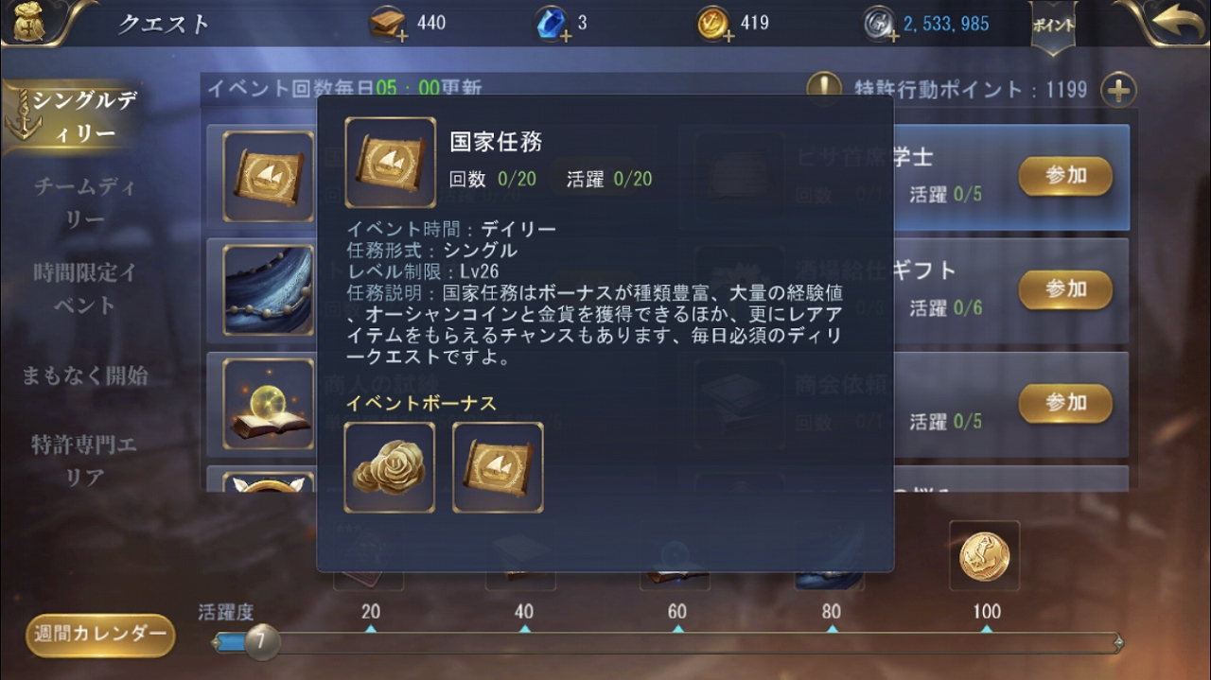1211x680 pixels.
Task: Switch to チームデイリー tab
Action: [84, 202]
